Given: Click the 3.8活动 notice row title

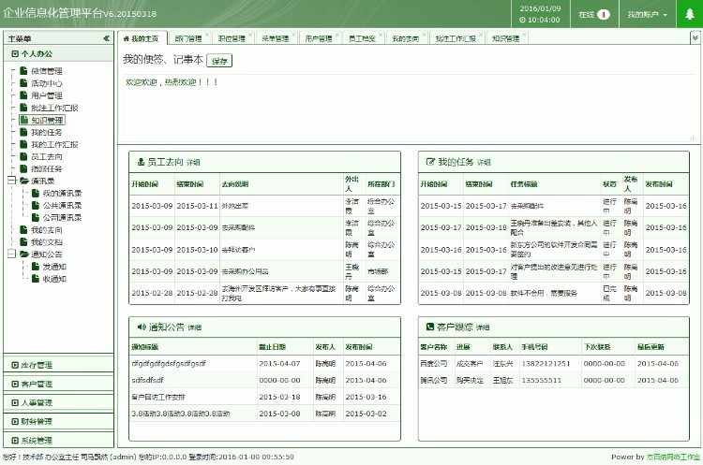Looking at the screenshot, I should [181, 414].
